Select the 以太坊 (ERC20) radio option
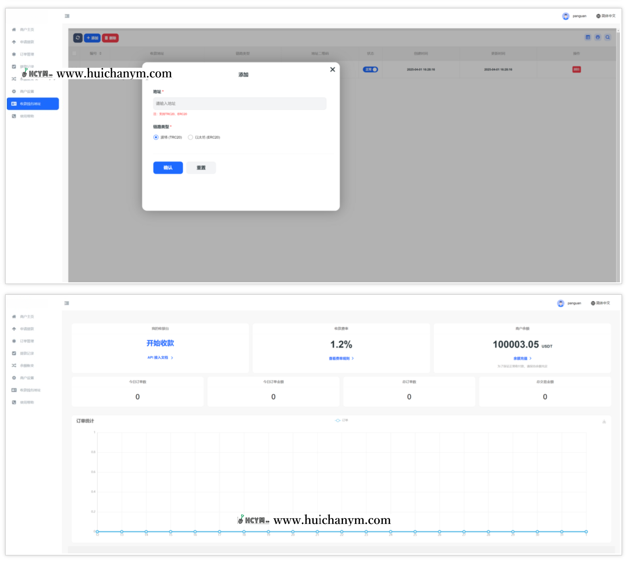Image resolution: width=630 pixels, height=561 pixels. 190,137
